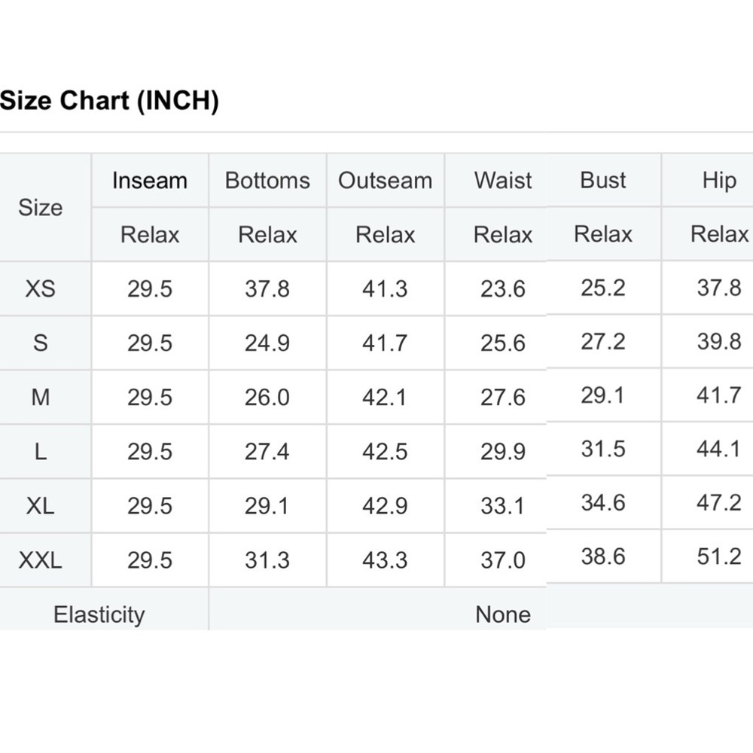Click the M bust value 29.1
Screen dimensions: 753x753
[602, 395]
